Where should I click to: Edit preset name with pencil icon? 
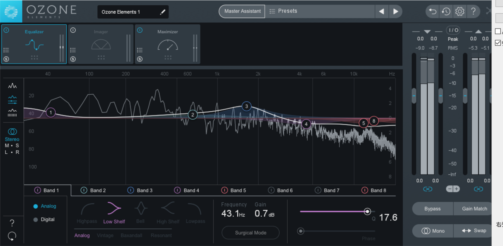(x=163, y=12)
